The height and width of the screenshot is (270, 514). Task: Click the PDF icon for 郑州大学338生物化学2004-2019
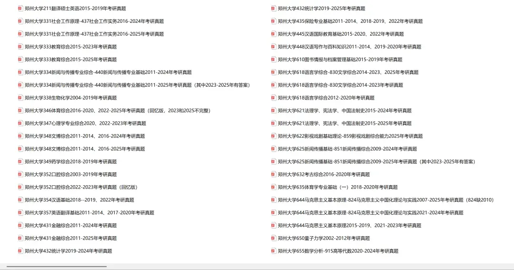coord(20,98)
